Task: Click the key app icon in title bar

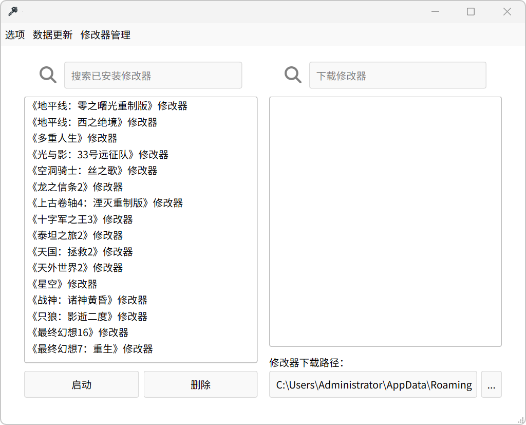Action: [x=13, y=11]
